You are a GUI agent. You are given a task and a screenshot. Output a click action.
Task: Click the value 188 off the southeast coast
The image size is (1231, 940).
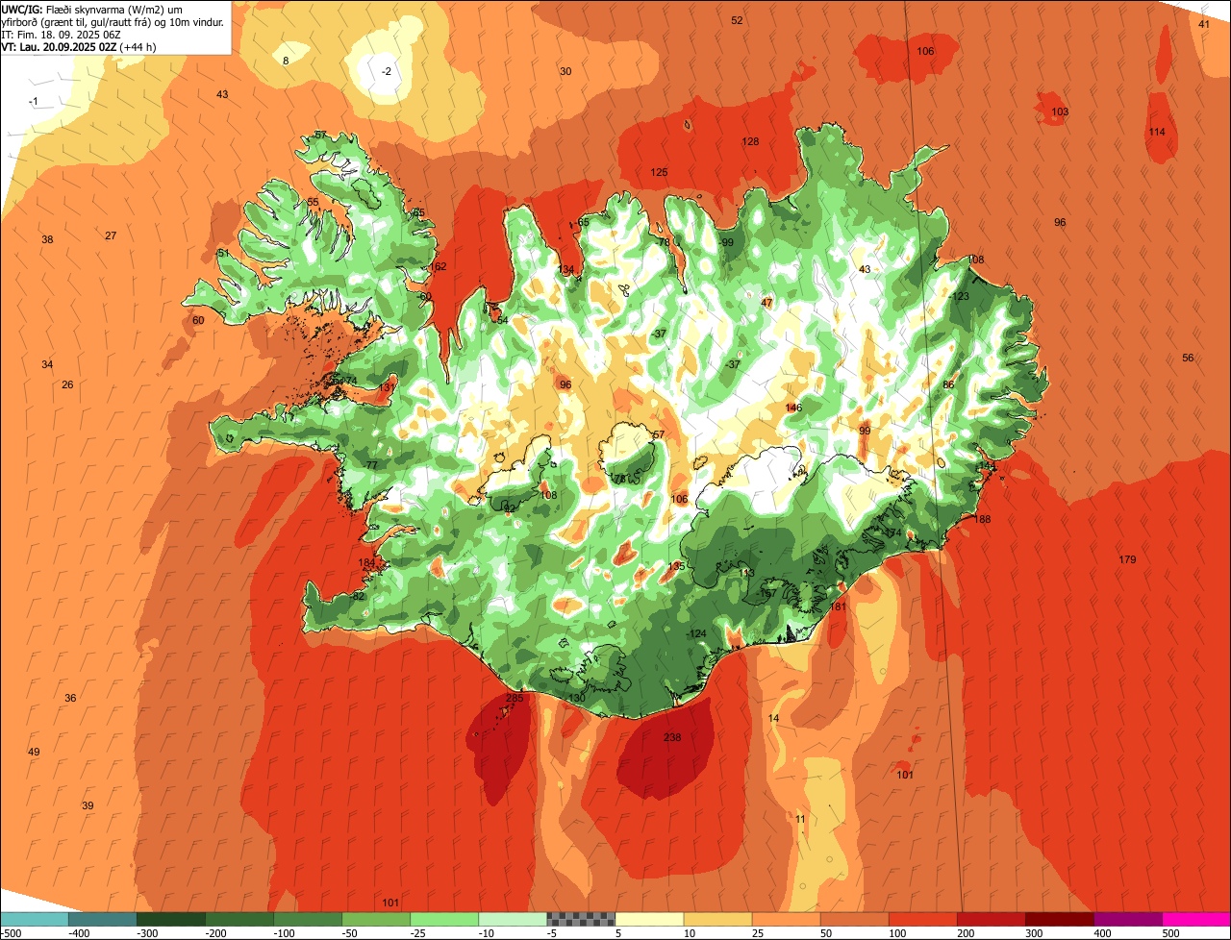(x=982, y=519)
